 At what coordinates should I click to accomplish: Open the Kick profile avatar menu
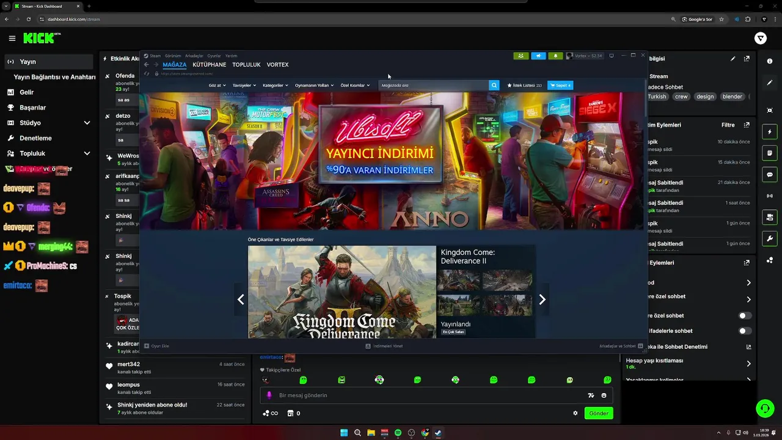pyautogui.click(x=761, y=38)
